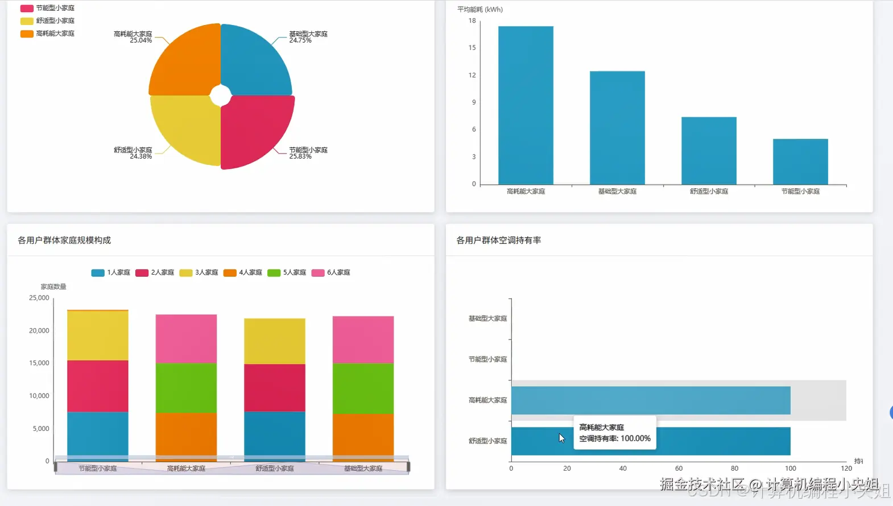Click the 各用户群体家庭规模构成 panel title
Screen dimensions: 893x506
tap(64, 240)
